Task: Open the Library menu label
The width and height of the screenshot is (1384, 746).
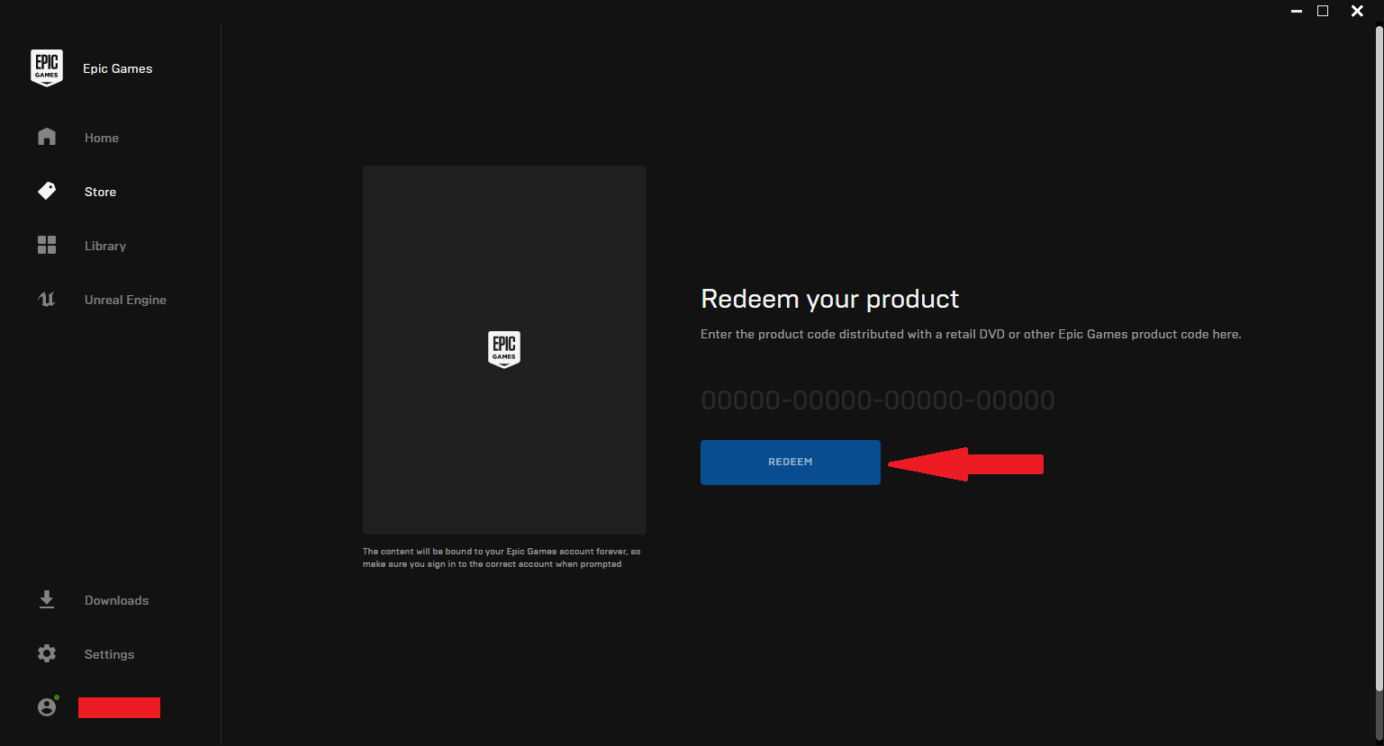Action: coord(105,246)
